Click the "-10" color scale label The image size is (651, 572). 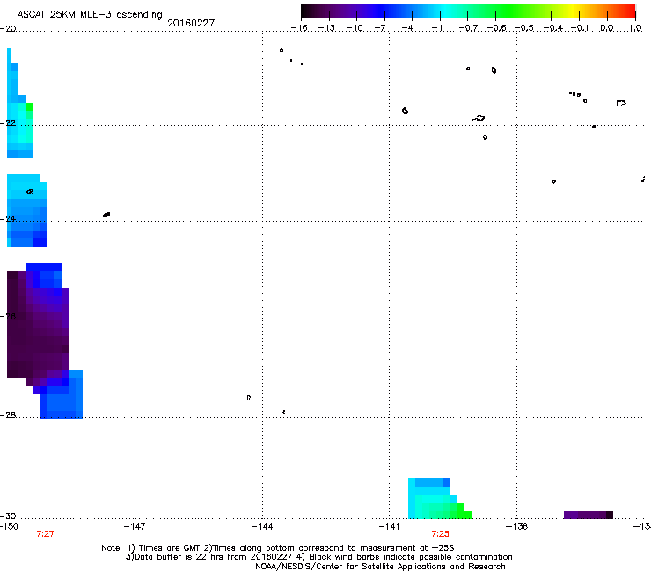tap(355, 28)
